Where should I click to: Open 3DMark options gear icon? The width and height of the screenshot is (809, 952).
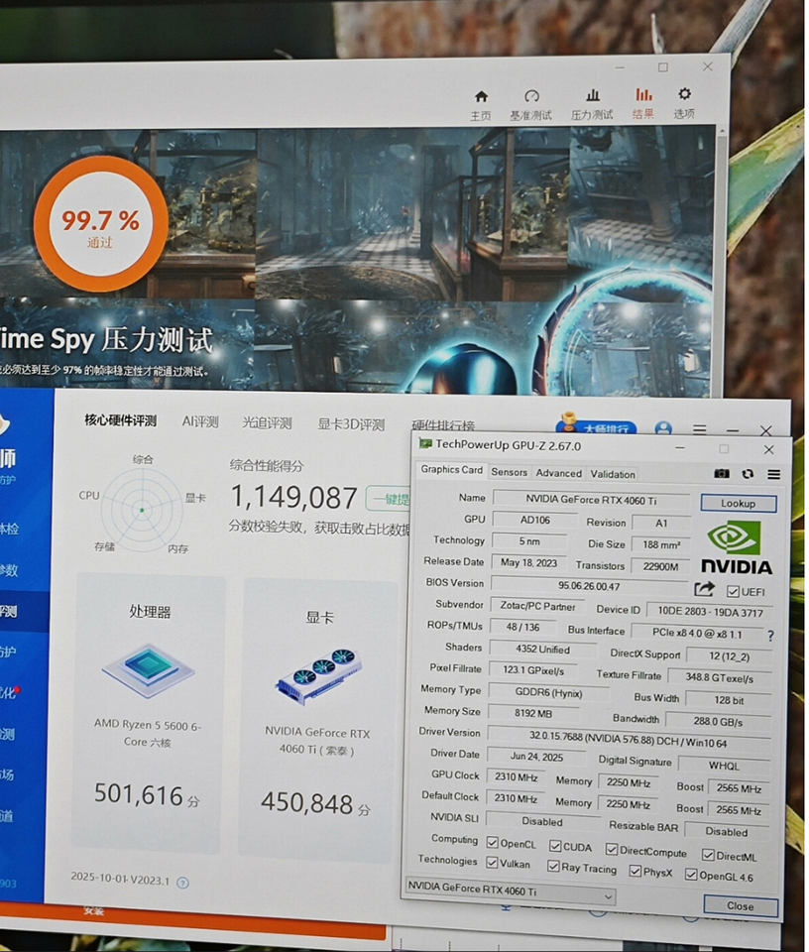pyautogui.click(x=685, y=94)
